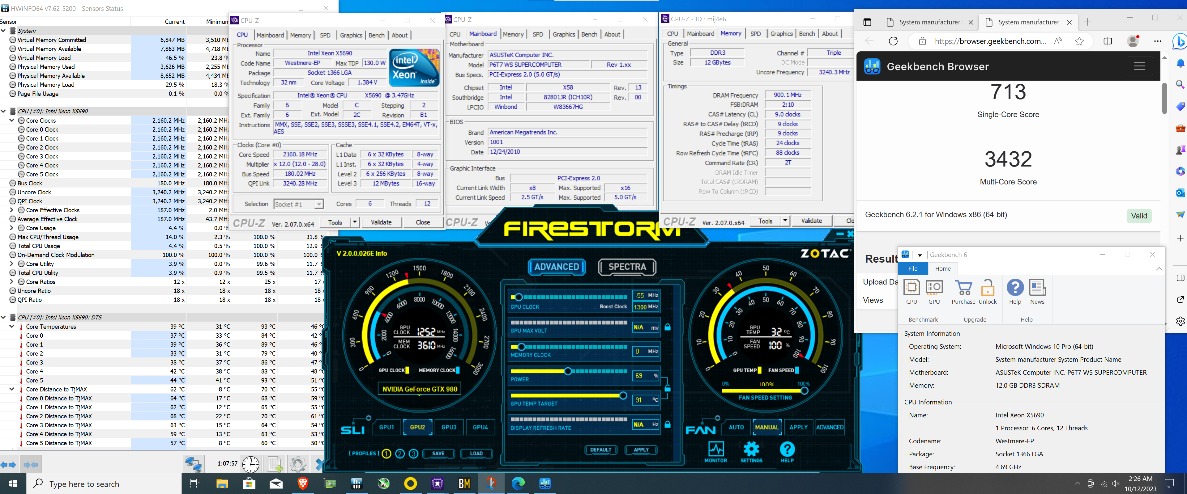Open FireStorm HELP question mark icon

coord(787,452)
